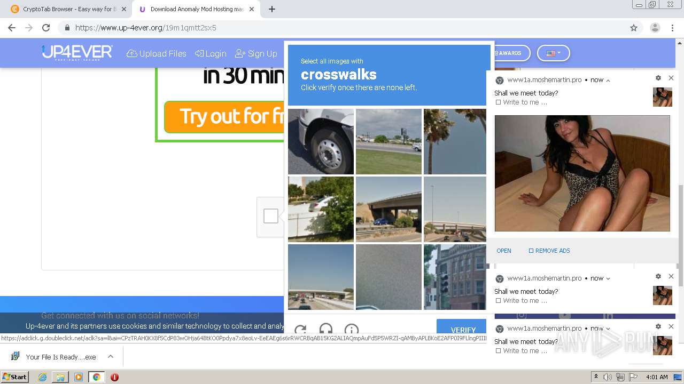Open Login in site navbar

(211, 53)
